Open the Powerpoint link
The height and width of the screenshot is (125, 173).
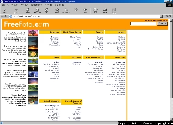[x=55, y=45]
